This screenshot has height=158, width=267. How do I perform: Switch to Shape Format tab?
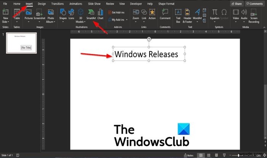166,3
